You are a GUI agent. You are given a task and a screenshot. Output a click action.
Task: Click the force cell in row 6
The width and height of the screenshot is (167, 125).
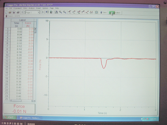pyautogui.click(x=31, y=43)
